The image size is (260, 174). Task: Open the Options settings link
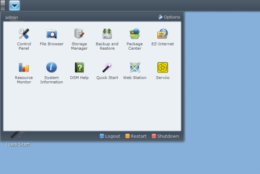click(x=169, y=17)
